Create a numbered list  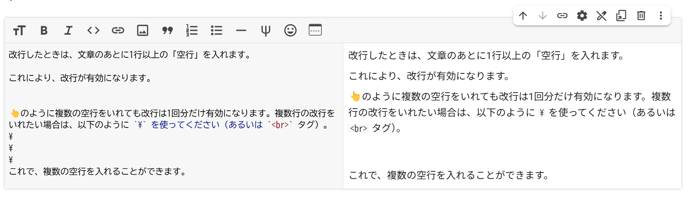coord(192,30)
